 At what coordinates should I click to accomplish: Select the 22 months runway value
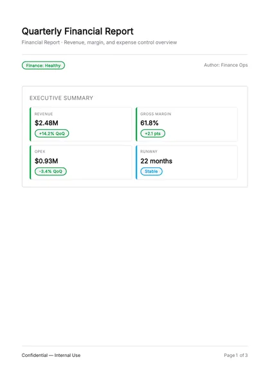156,161
